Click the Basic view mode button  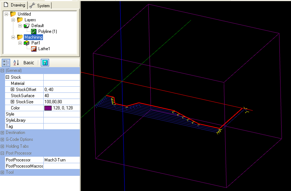tap(29, 62)
